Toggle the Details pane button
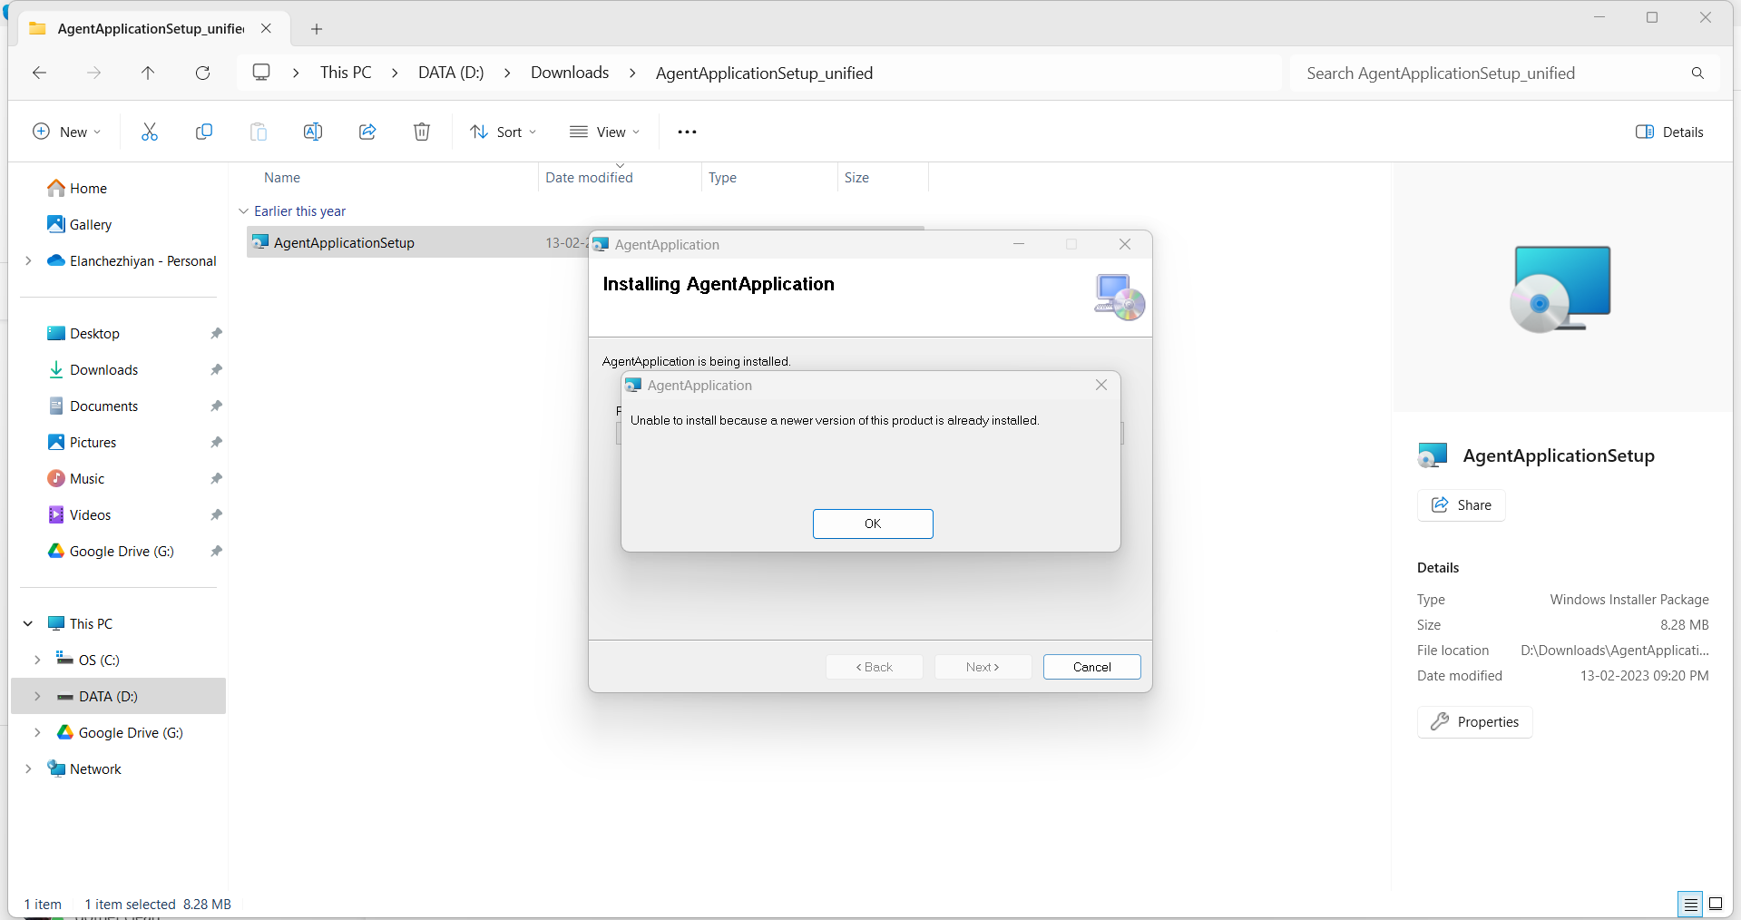The image size is (1741, 920). point(1669,132)
